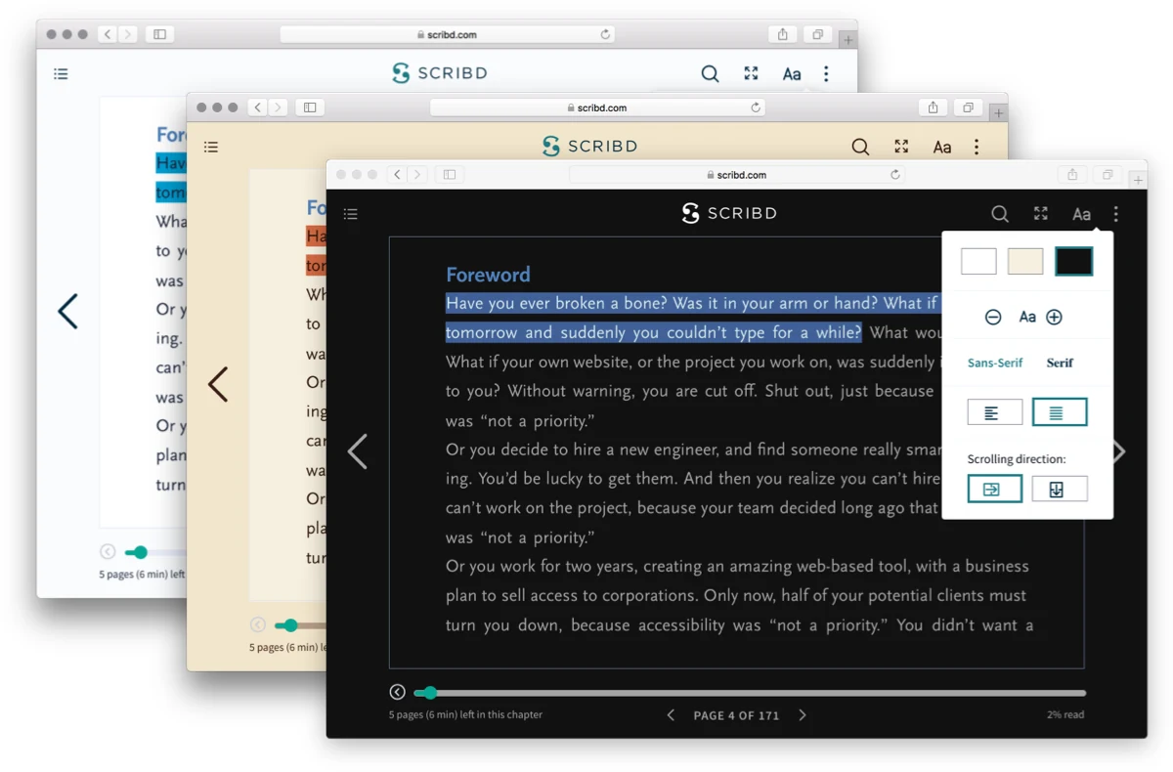Open Aa display settings in dark window

tap(1081, 214)
